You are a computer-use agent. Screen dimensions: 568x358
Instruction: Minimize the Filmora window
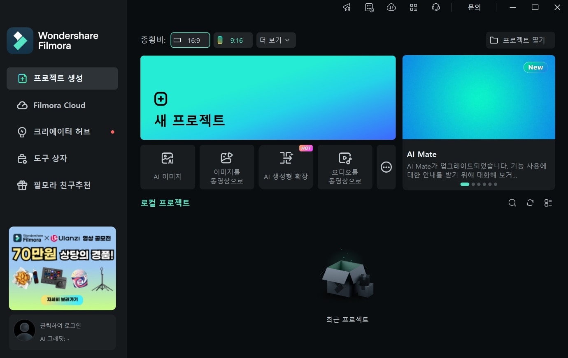pos(513,7)
